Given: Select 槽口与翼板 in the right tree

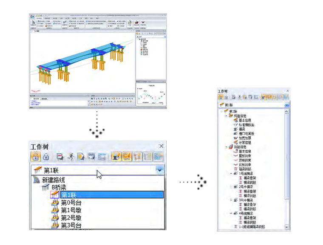Looking at the screenshot, I should point(246,134).
